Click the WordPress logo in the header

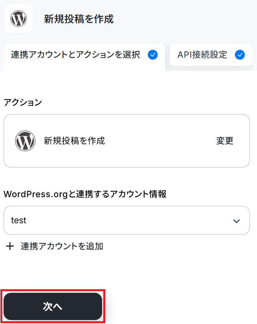click(x=19, y=19)
